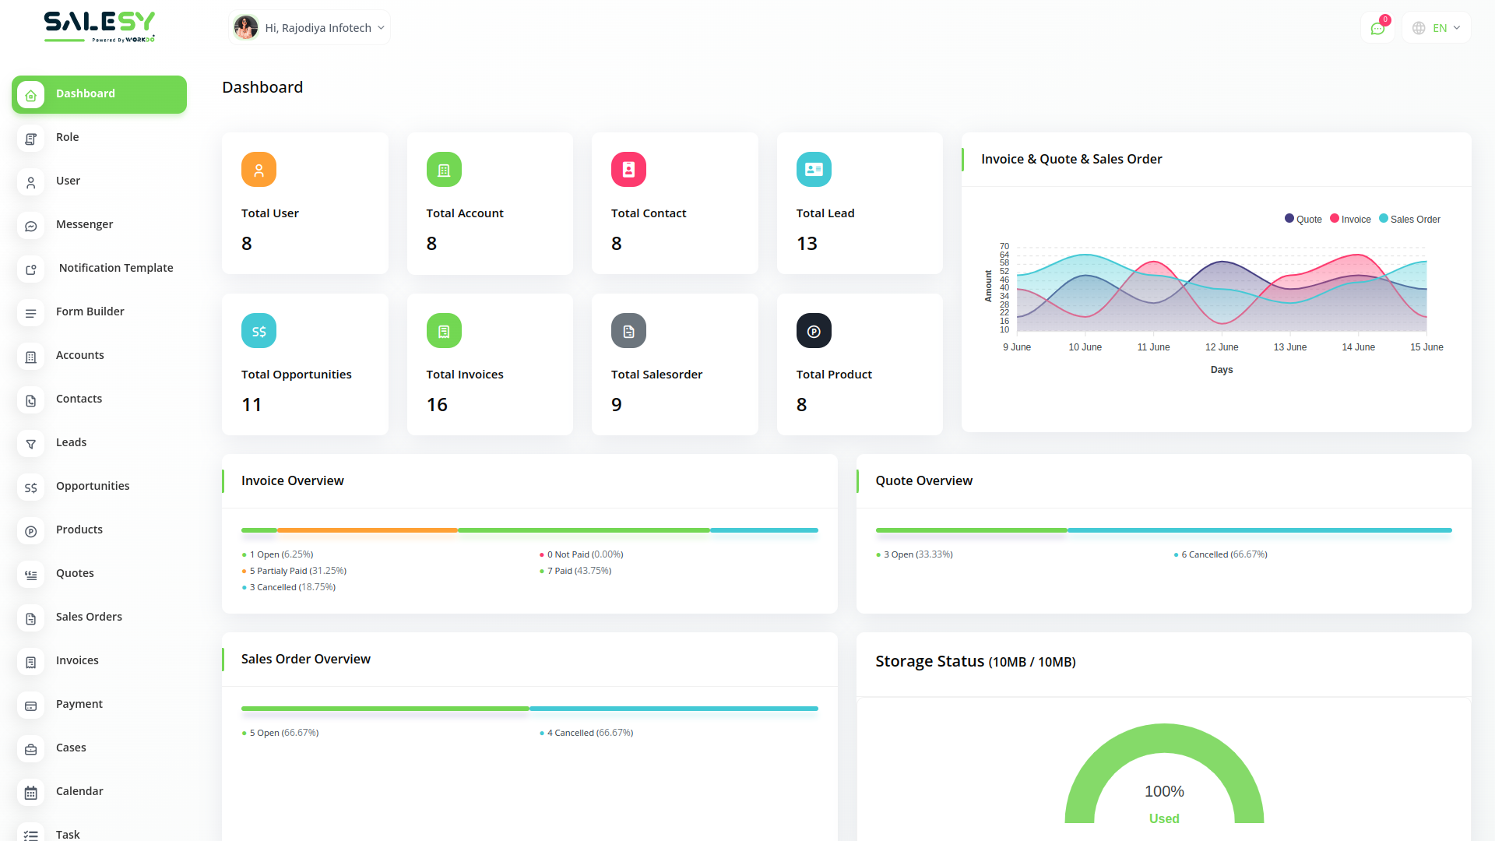
Task: Click the Total Salesorder gray icon
Action: coord(628,331)
